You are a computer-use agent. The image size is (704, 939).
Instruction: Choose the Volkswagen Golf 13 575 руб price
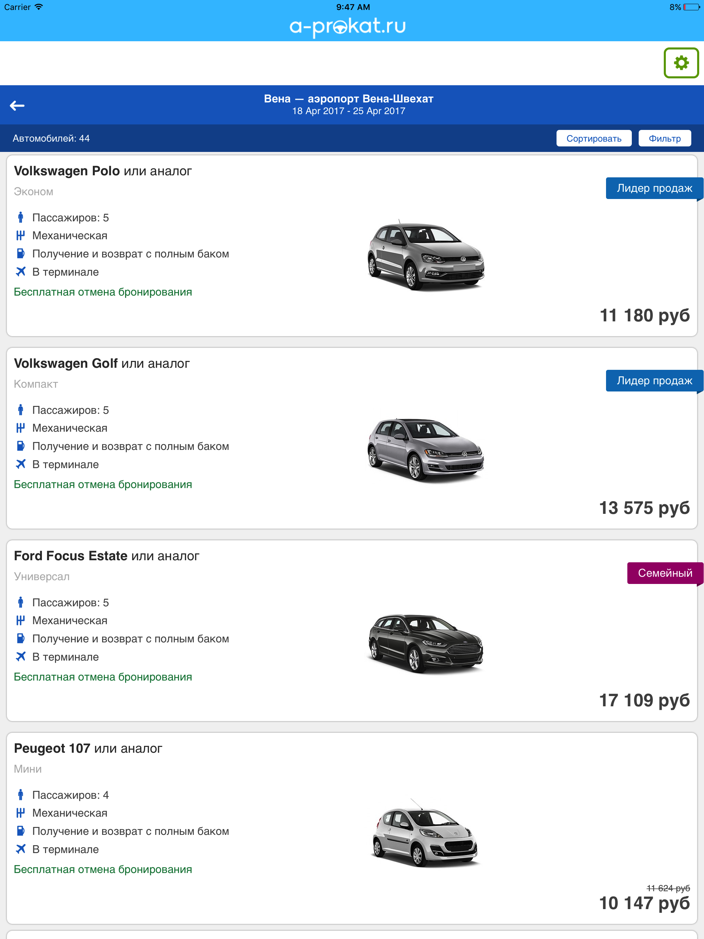tap(644, 508)
